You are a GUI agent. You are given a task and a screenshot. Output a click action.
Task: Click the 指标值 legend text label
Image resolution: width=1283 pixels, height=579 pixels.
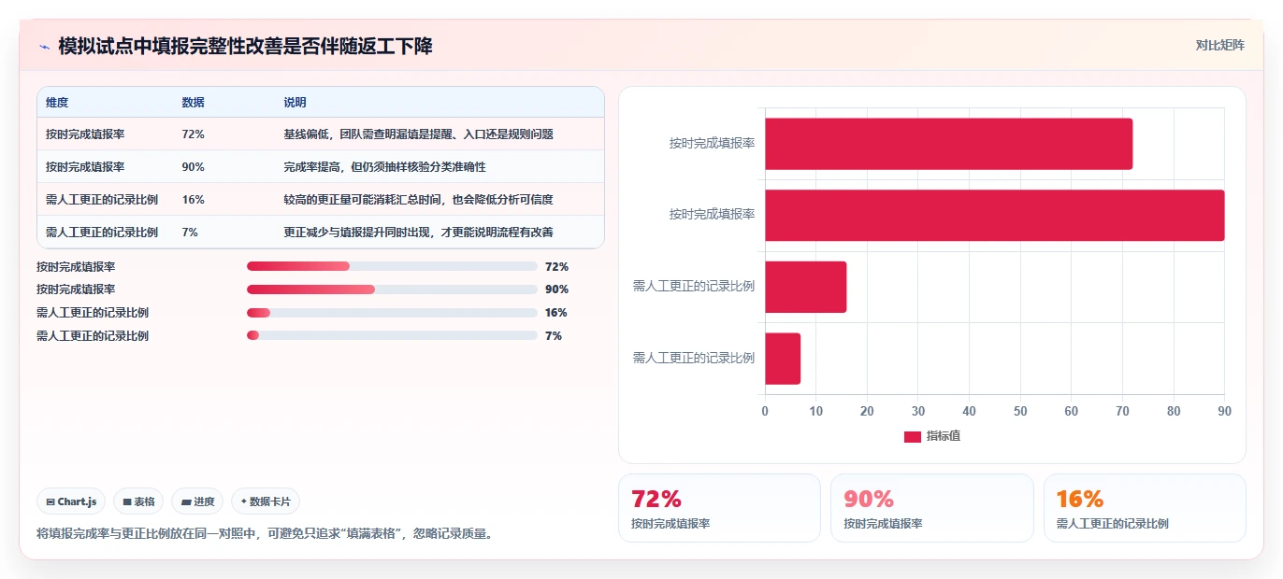coord(944,437)
